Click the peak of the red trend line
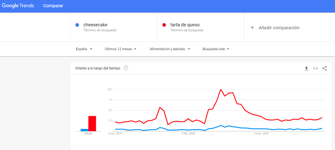This screenshot has width=335, height=150. (x=220, y=89)
